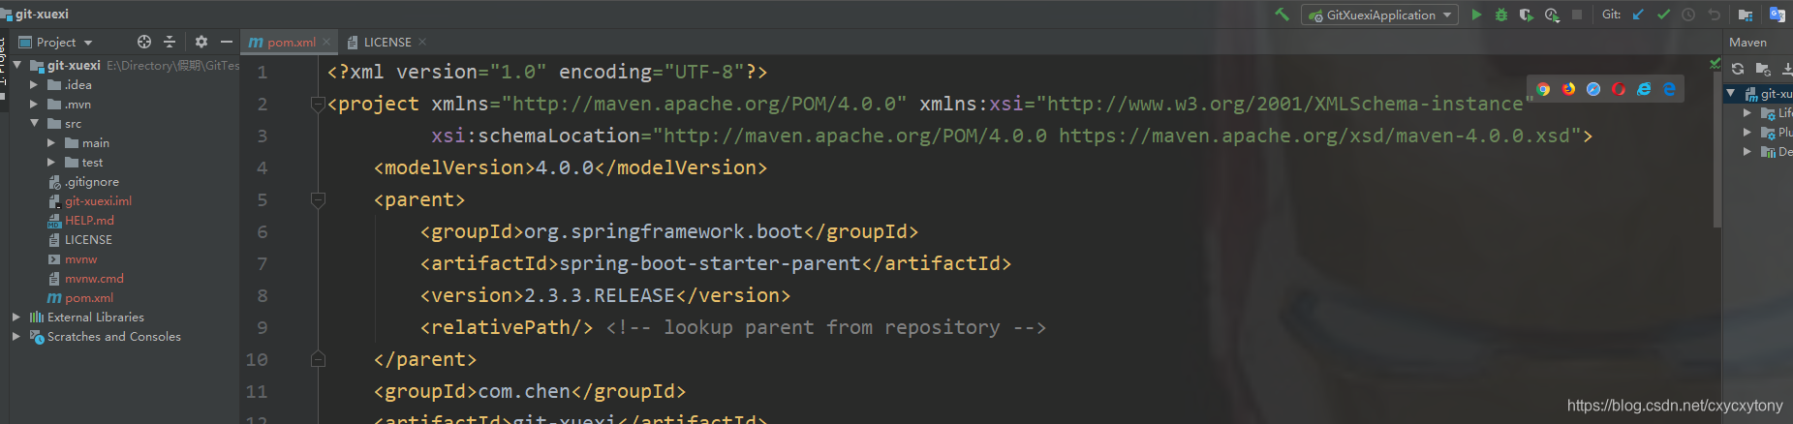Screen dimensions: 1793x424
Task: Toggle code fold marker on project line 2
Action: [x=318, y=104]
